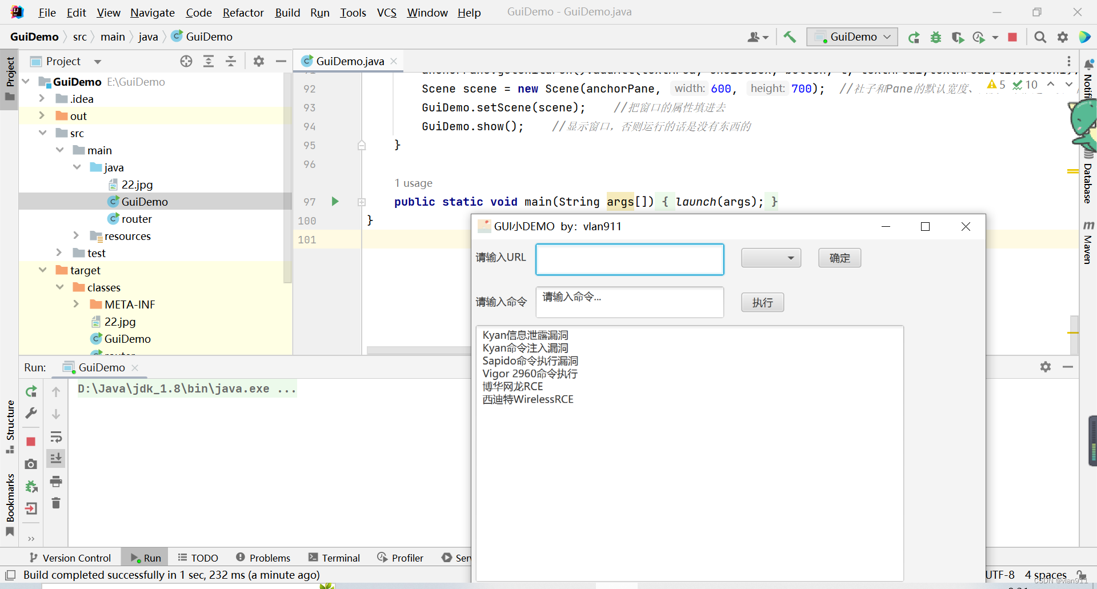Click the red Stop icon in top toolbar
Viewport: 1097px width, 589px height.
[1012, 37]
